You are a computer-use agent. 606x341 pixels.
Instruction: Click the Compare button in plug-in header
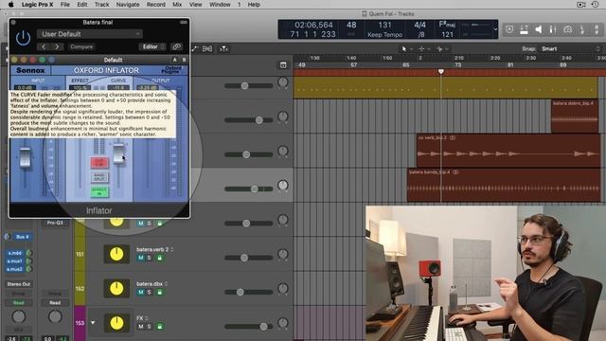coord(81,46)
